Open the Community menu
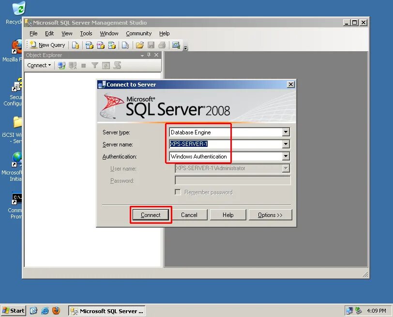Screen dimensions: 393x317 click(138, 33)
